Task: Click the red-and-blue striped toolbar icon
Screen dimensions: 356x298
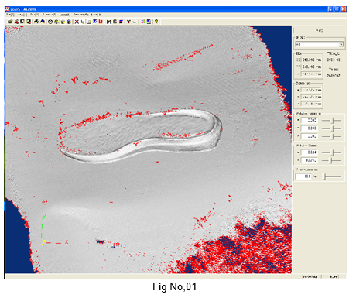Action: coord(121,22)
